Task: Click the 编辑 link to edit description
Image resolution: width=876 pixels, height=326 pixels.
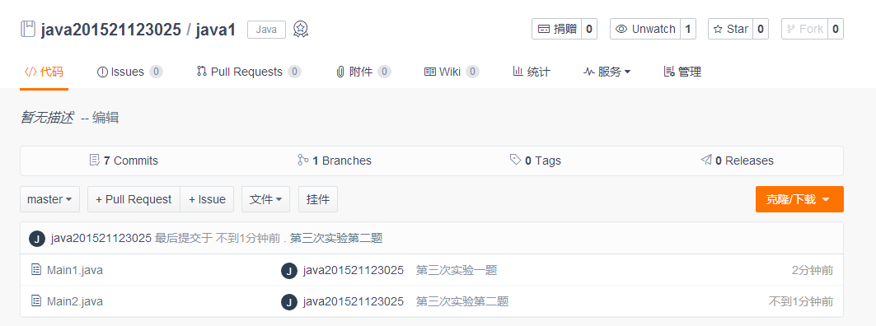Action: 105,119
